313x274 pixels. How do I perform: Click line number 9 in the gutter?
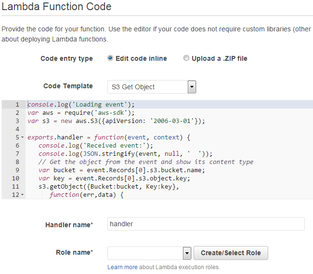17,170
